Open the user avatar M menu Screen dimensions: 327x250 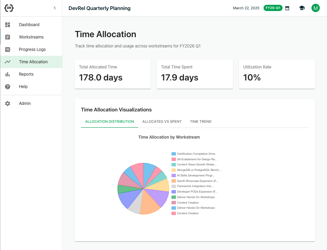pyautogui.click(x=316, y=8)
